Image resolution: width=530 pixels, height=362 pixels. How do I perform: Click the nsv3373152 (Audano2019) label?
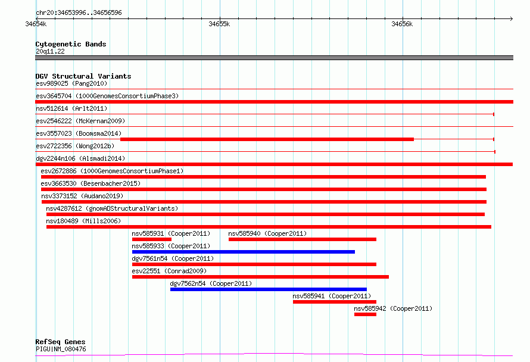(82, 196)
